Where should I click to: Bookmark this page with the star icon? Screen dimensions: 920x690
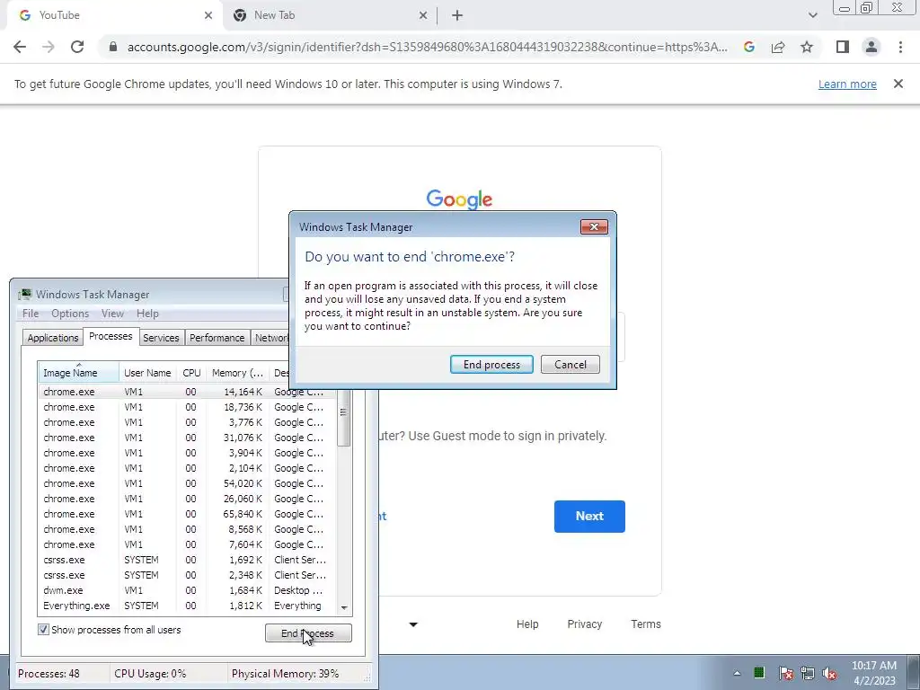(x=807, y=47)
